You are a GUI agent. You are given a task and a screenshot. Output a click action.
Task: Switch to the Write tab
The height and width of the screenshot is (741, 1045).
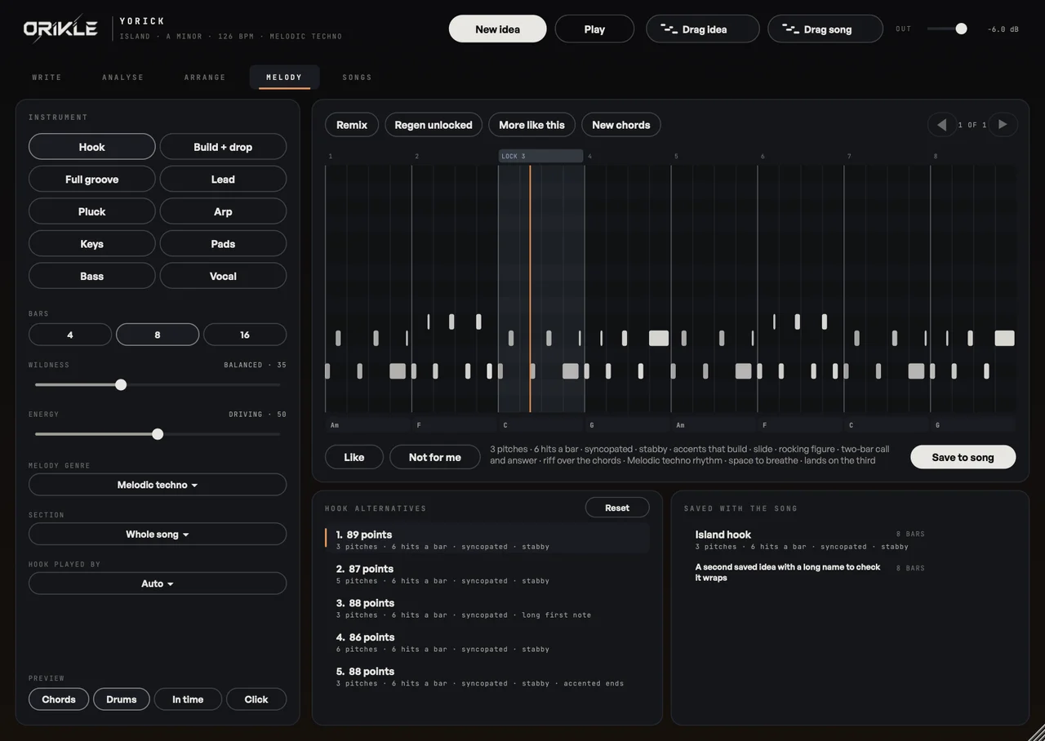[47, 78]
